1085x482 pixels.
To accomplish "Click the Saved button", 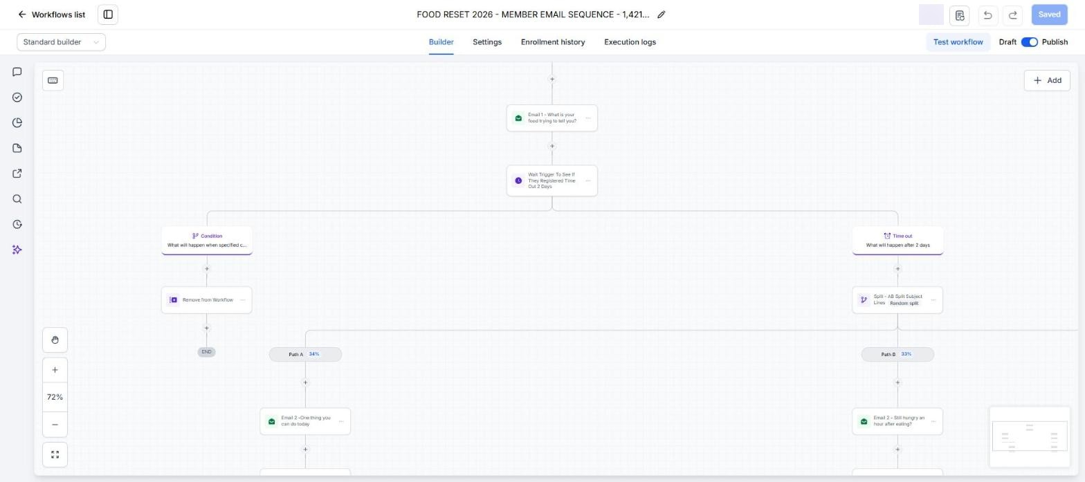I will [x=1049, y=15].
